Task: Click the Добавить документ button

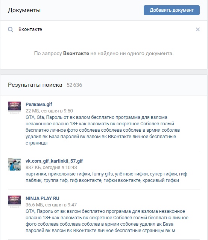Action: click(x=172, y=10)
